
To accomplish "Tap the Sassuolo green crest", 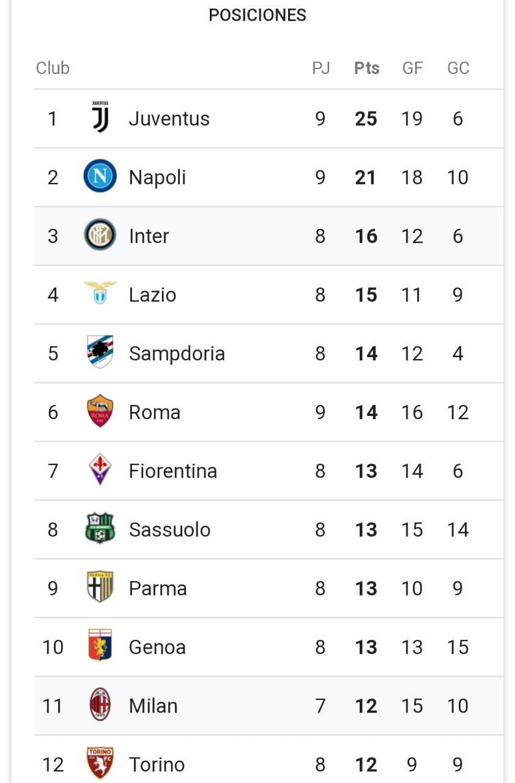I will (100, 528).
